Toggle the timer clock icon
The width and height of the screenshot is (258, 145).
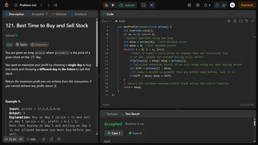pyautogui.click(x=217, y=5)
